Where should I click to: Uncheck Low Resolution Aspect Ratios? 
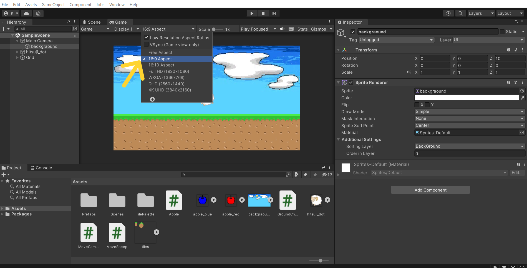(x=146, y=38)
